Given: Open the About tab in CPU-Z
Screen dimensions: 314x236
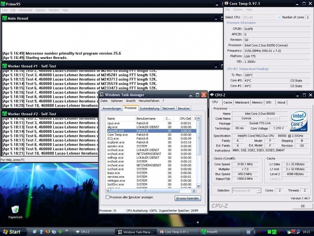Looking at the screenshot, I should pos(281,102).
